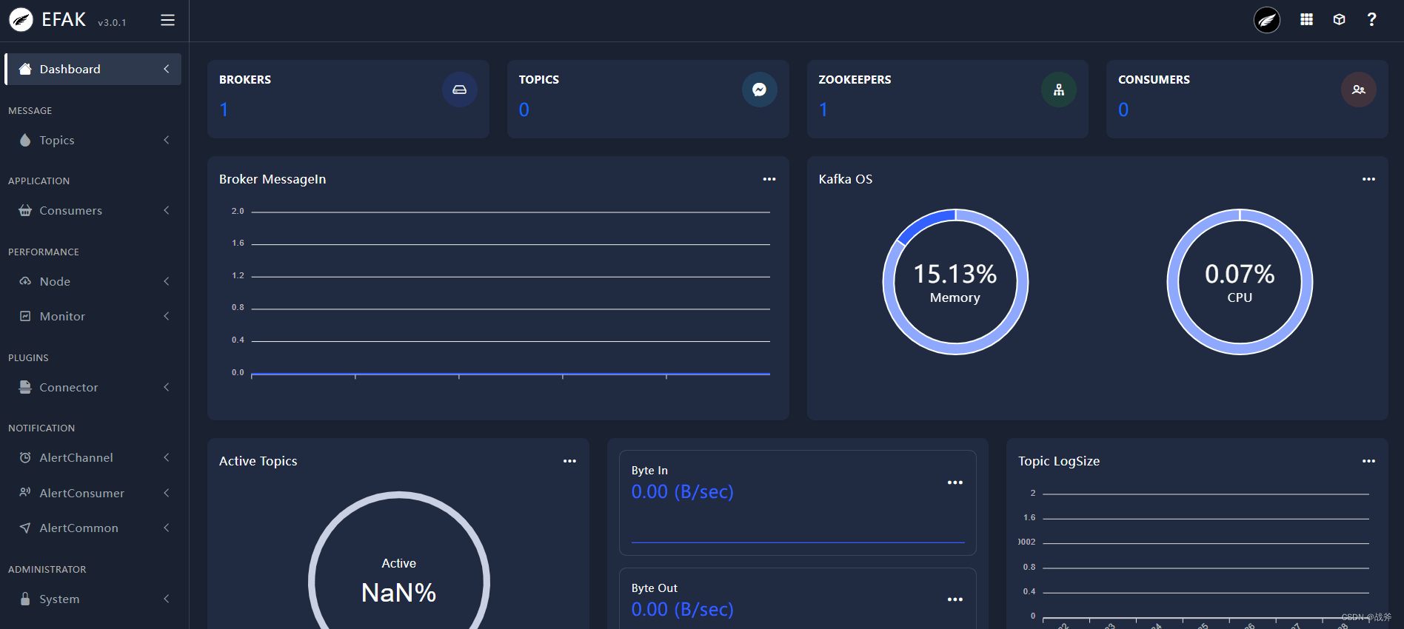Screen dimensions: 1404x629
Task: Expand the Connector menu chevron
Action: pyautogui.click(x=167, y=387)
